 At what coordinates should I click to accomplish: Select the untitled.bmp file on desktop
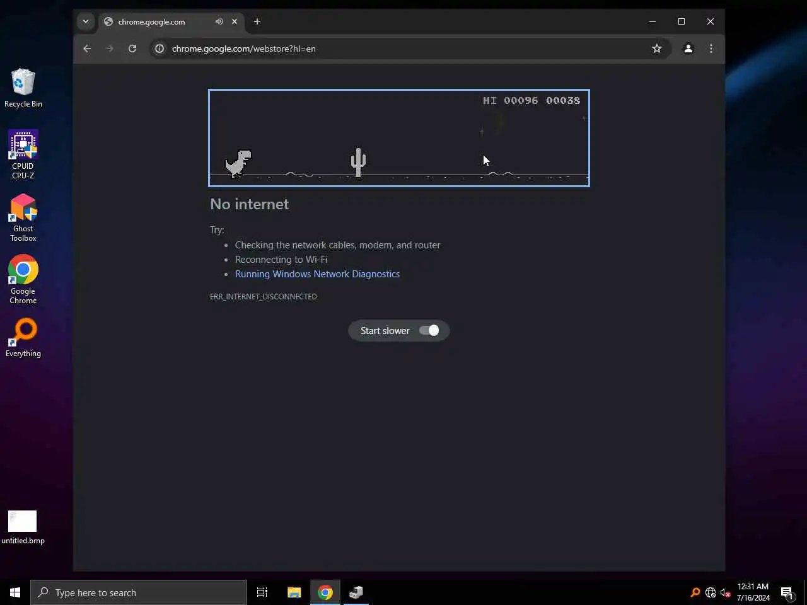click(x=23, y=527)
